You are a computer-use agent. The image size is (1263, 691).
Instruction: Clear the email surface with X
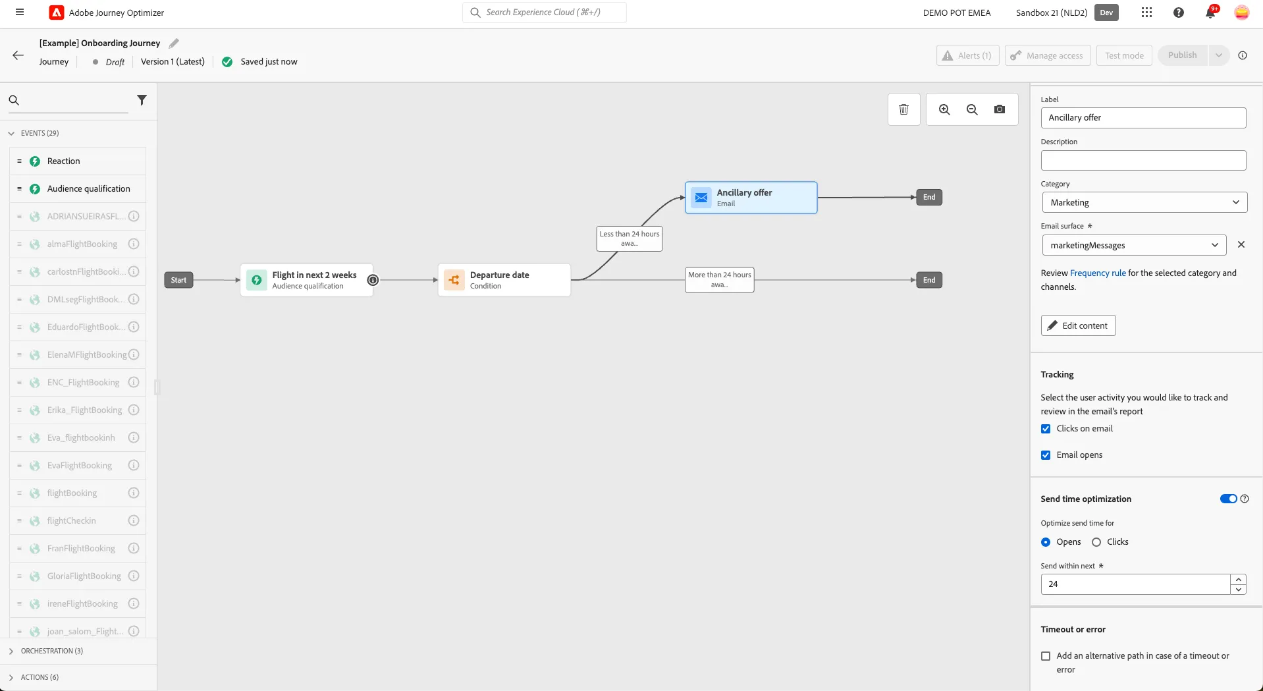point(1241,244)
